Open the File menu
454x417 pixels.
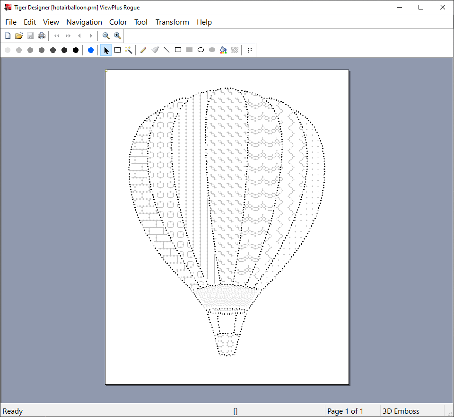[11, 22]
